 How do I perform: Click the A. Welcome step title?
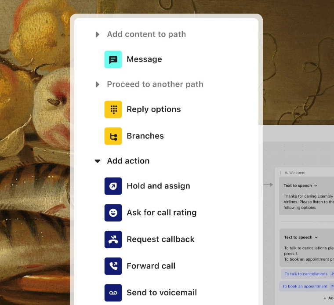click(295, 173)
